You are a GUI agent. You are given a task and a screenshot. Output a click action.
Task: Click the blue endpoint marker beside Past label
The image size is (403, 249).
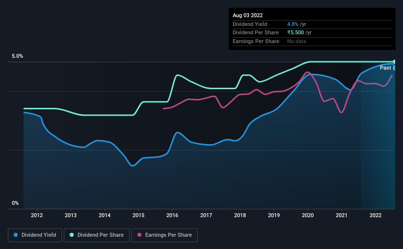coord(394,68)
